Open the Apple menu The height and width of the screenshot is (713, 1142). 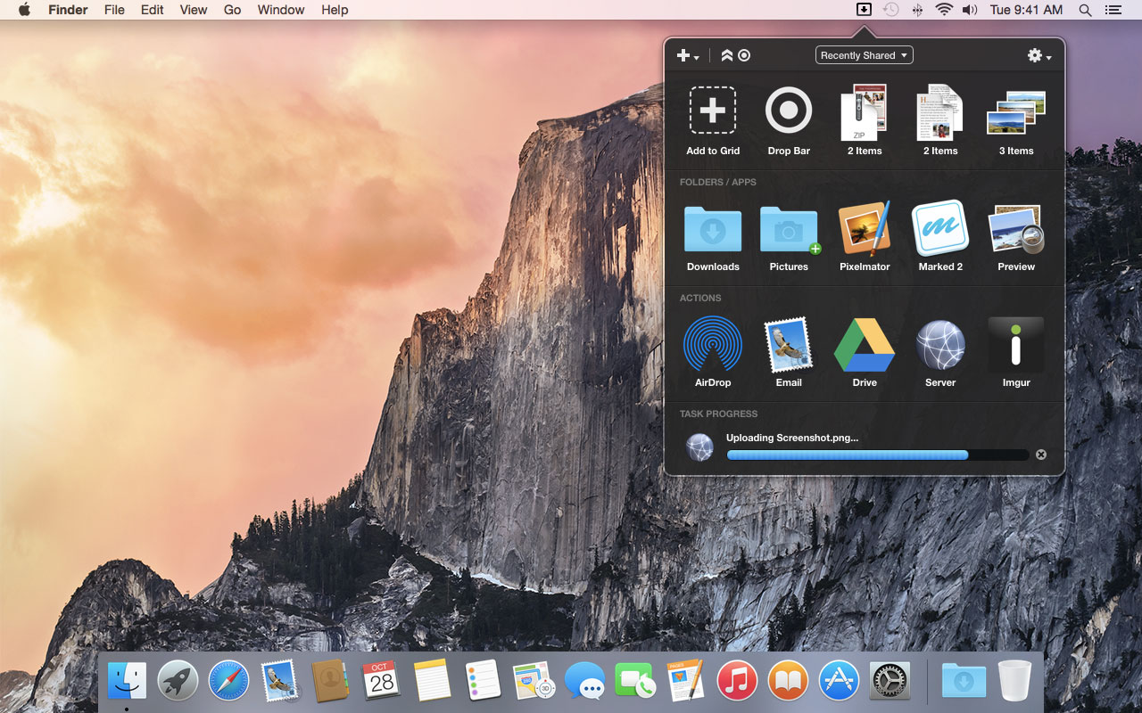[x=24, y=10]
